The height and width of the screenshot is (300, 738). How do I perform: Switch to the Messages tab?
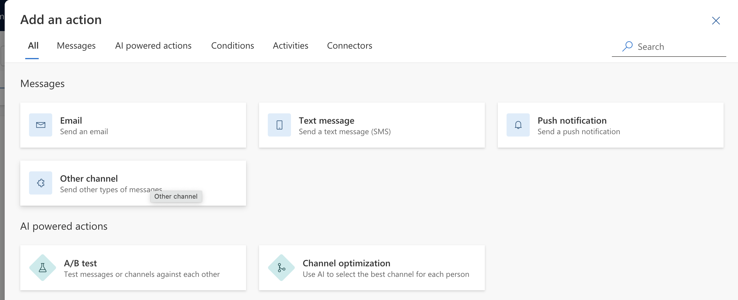(76, 46)
